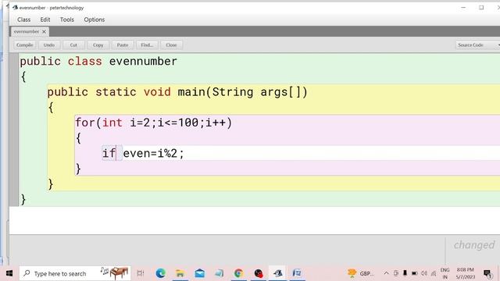Open the notification center icon
This screenshot has height=281, width=500.
pyautogui.click(x=487, y=273)
